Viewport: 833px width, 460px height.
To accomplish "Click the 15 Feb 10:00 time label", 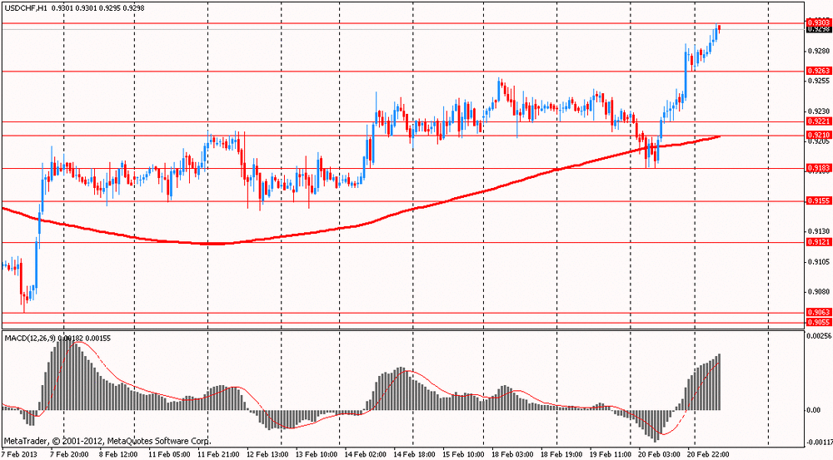I will (x=463, y=455).
